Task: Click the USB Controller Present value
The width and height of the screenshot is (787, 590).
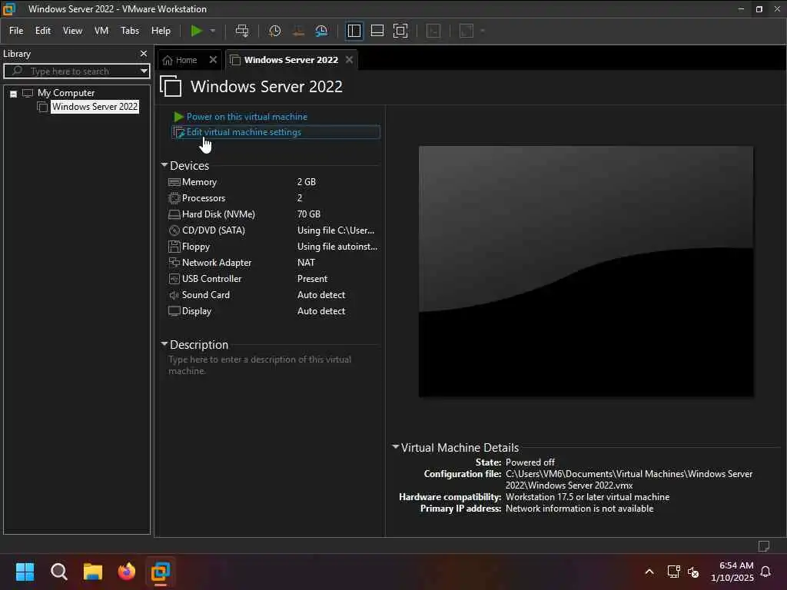Action: pyautogui.click(x=312, y=278)
